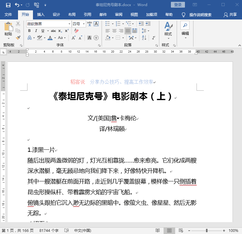Save the document with the floppy icon
The height and width of the screenshot is (234, 242).
click(8, 5)
